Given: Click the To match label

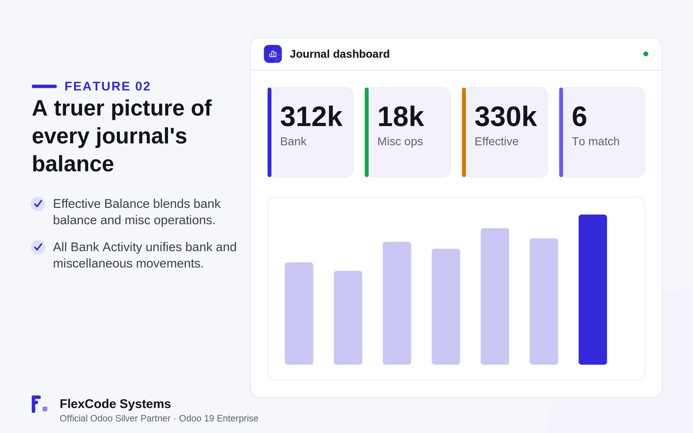Looking at the screenshot, I should click(596, 142).
